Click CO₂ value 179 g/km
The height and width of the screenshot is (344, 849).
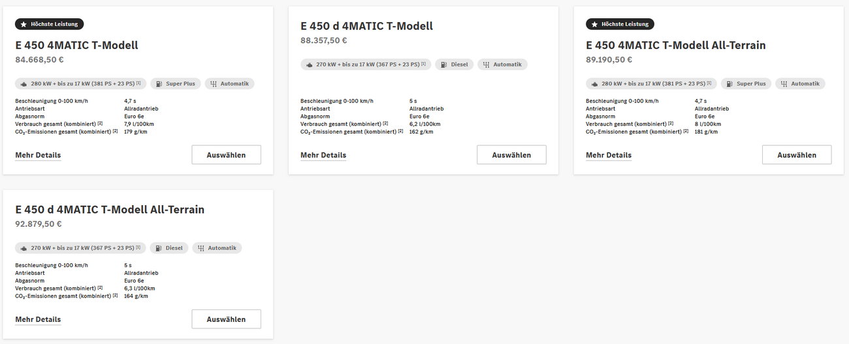135,132
